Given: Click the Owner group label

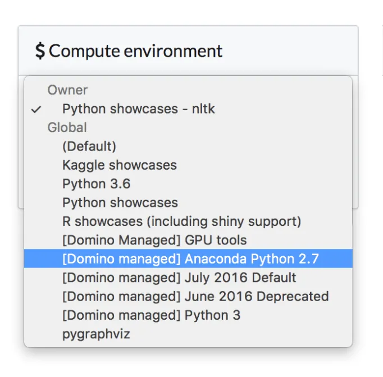Looking at the screenshot, I should click(67, 90).
